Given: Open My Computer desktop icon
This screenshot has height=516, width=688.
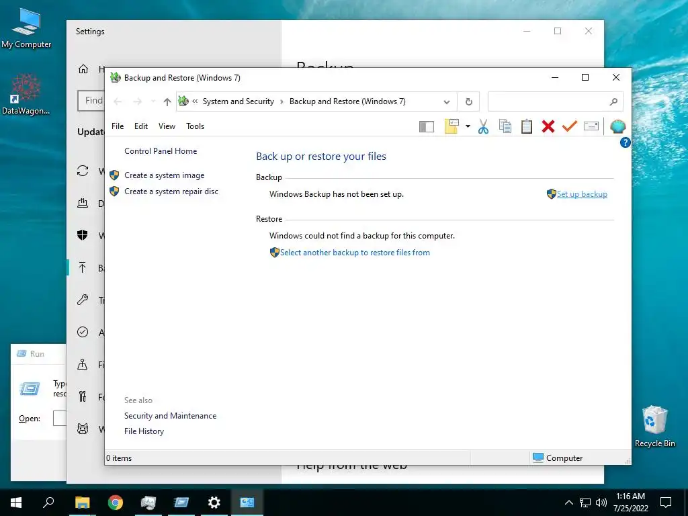Looking at the screenshot, I should tap(26, 29).
